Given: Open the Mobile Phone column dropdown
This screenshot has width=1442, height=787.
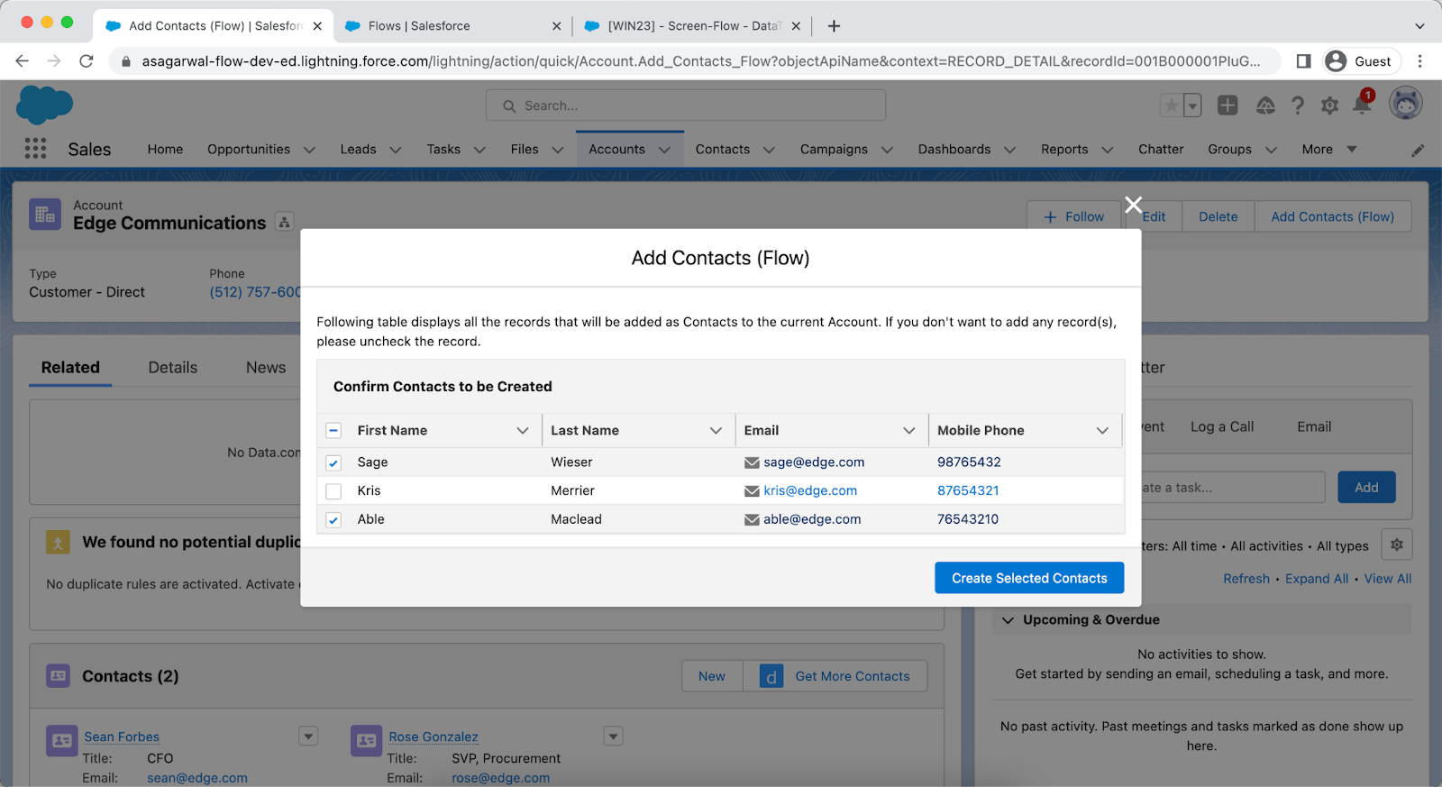Looking at the screenshot, I should tap(1102, 431).
